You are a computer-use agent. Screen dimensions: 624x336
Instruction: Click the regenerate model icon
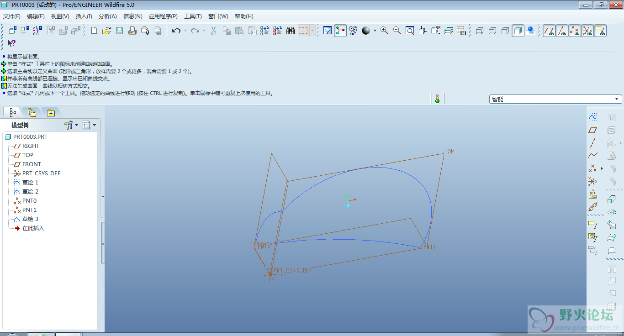265,31
